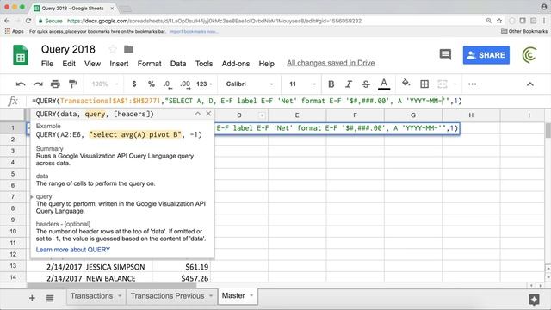This screenshot has height=310, width=551.
Task: Select column E header
Action: point(297,115)
